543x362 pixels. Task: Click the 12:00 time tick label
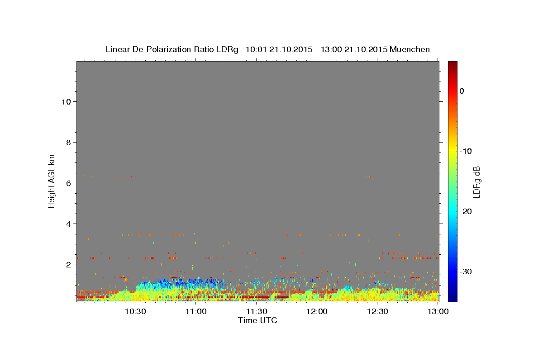317,311
